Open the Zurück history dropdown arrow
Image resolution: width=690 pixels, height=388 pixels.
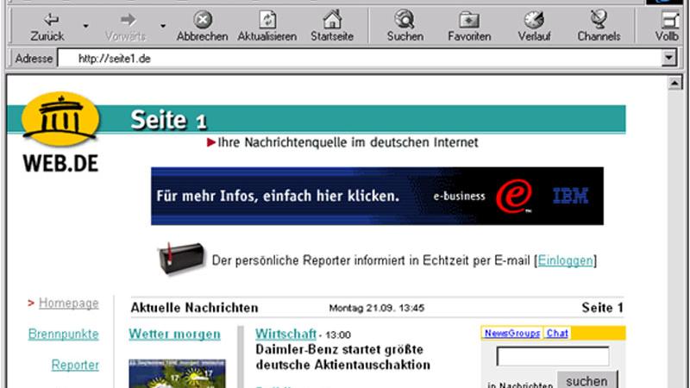[x=85, y=27]
